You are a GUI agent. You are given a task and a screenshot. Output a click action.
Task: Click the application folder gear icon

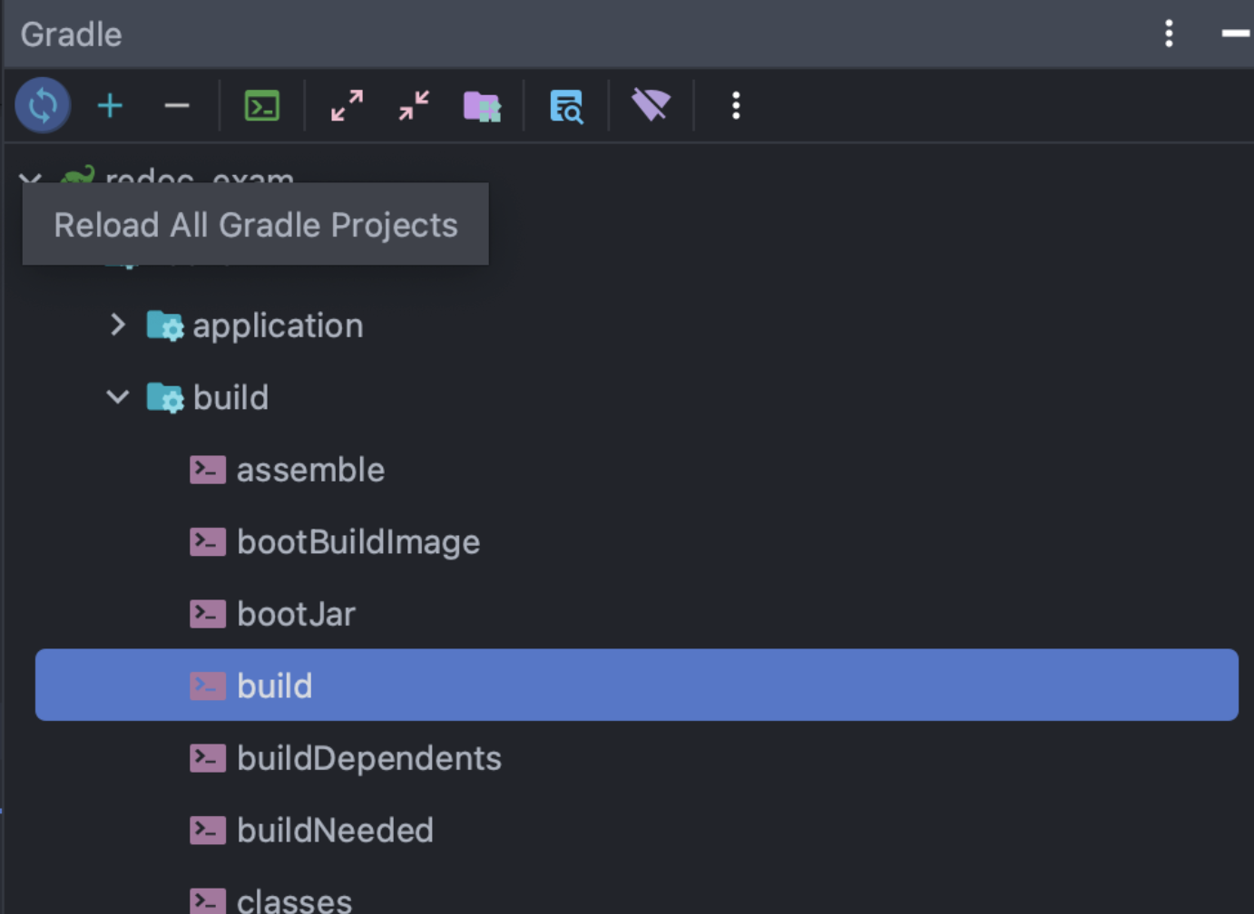tap(165, 326)
